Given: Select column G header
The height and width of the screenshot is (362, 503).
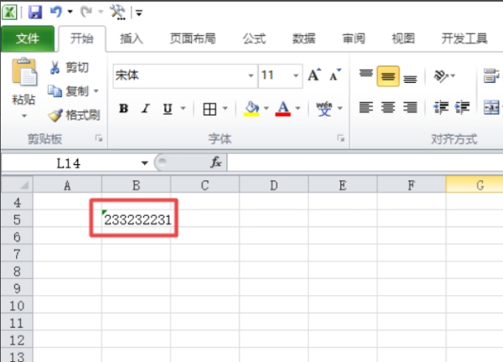Looking at the screenshot, I should coord(474,184).
